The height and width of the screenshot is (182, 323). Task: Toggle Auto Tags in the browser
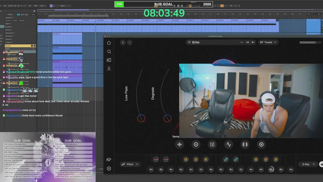point(23,14)
